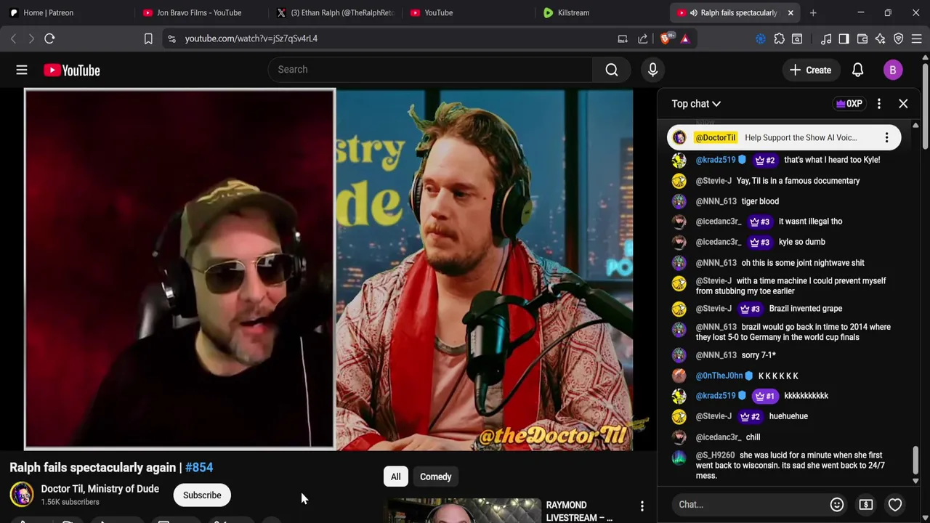
Task: Switch to Home | Patreon tab
Action: (65, 12)
